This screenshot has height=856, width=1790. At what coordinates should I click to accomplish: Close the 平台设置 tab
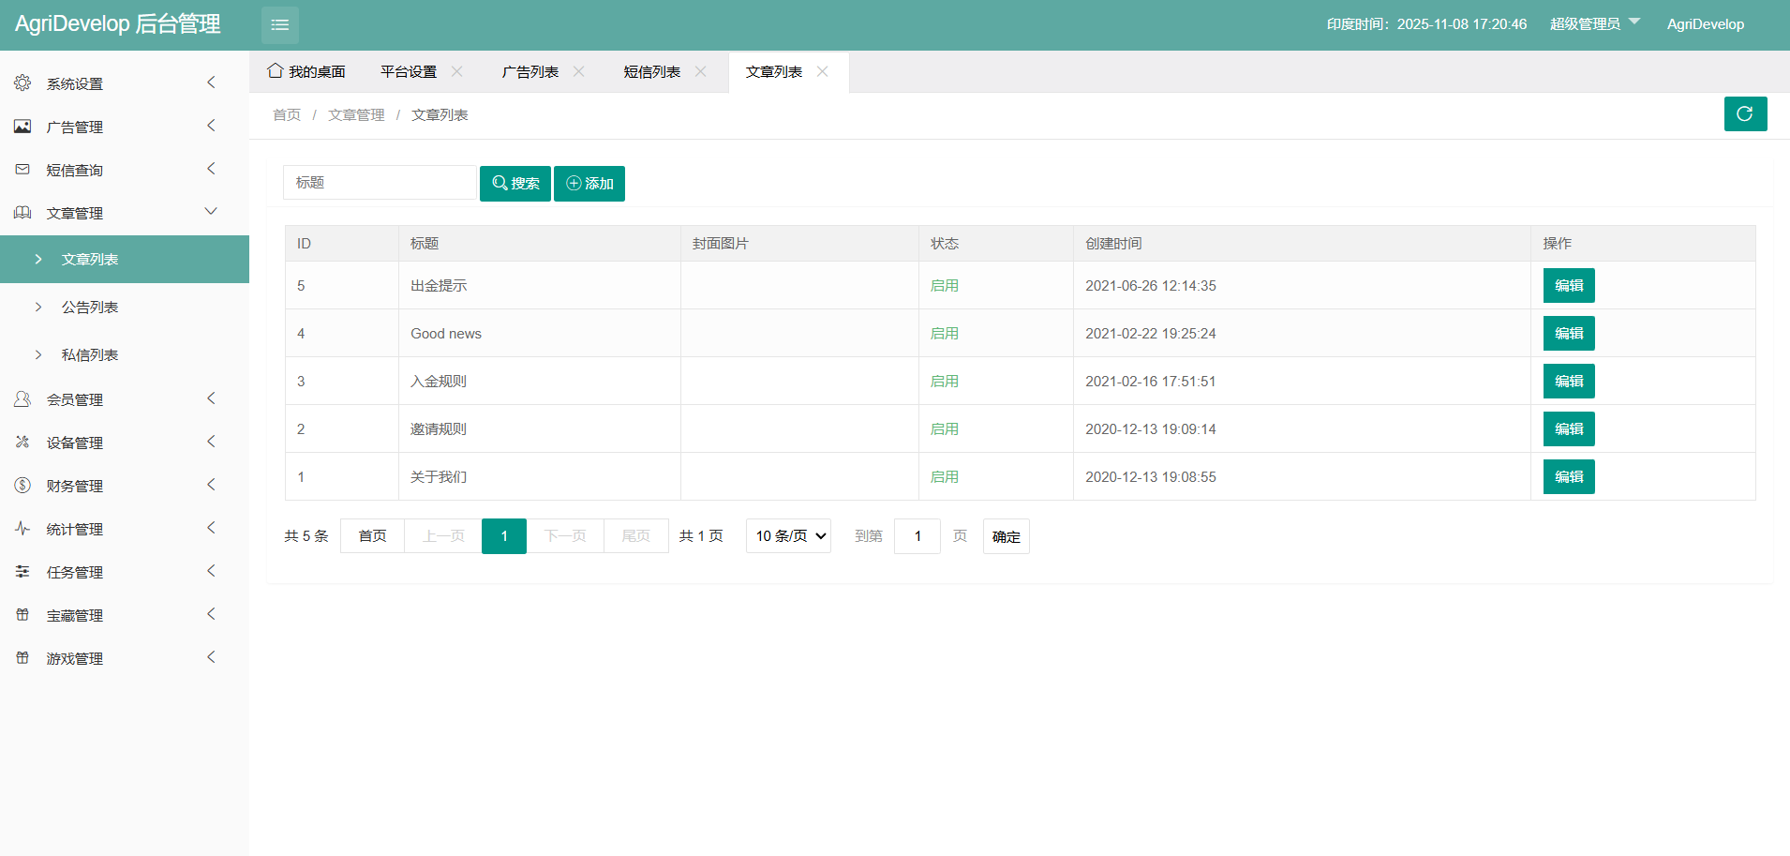point(457,71)
